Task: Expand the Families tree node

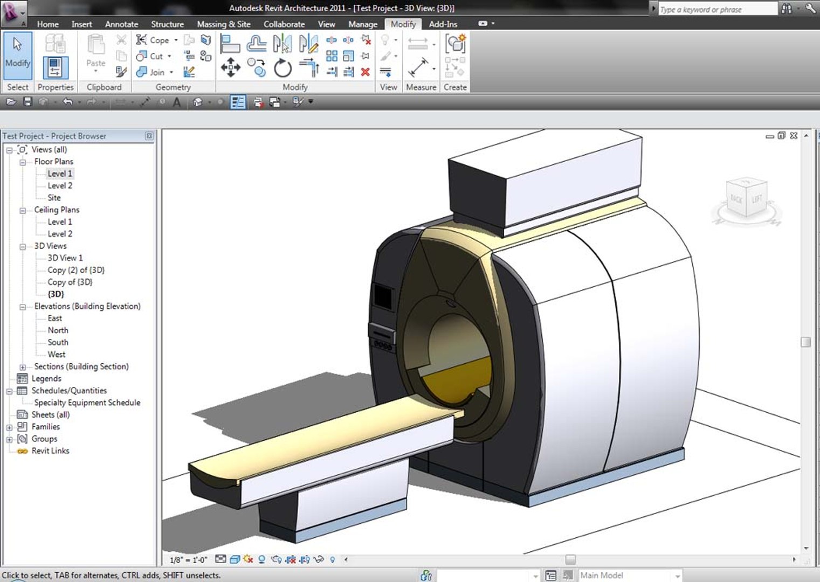Action: point(9,427)
